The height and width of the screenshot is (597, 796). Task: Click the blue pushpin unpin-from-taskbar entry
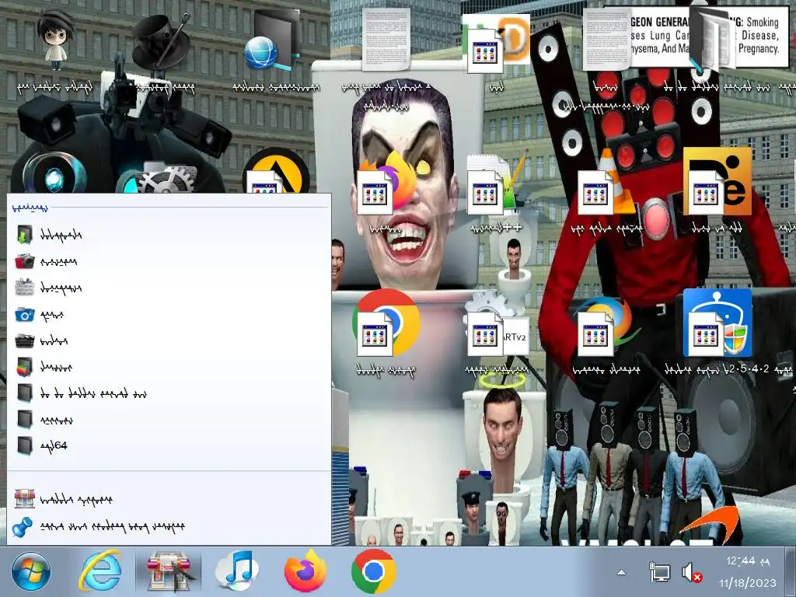click(169, 527)
